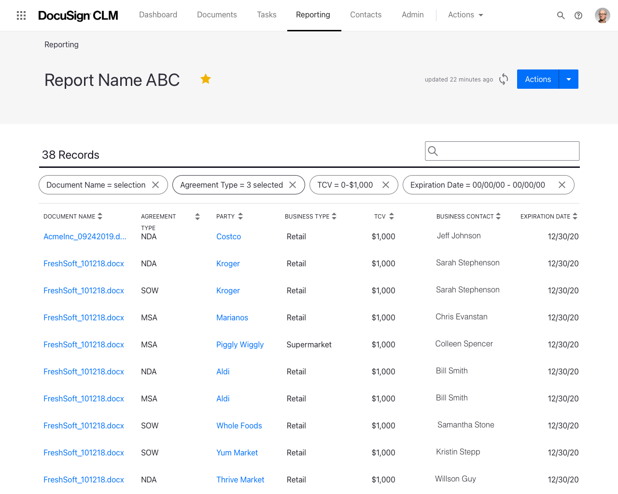Remove the TCV filter chip
618x494 pixels.
(386, 185)
